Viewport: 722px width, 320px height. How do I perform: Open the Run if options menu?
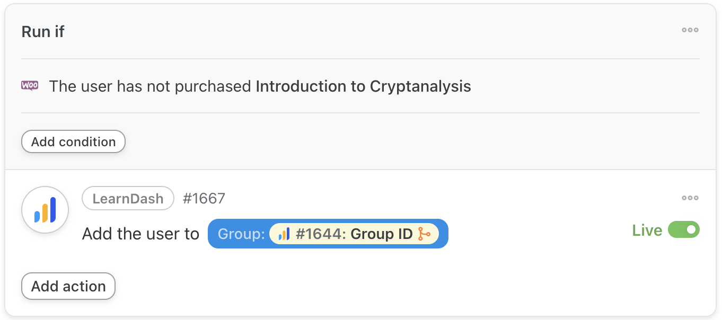point(690,30)
